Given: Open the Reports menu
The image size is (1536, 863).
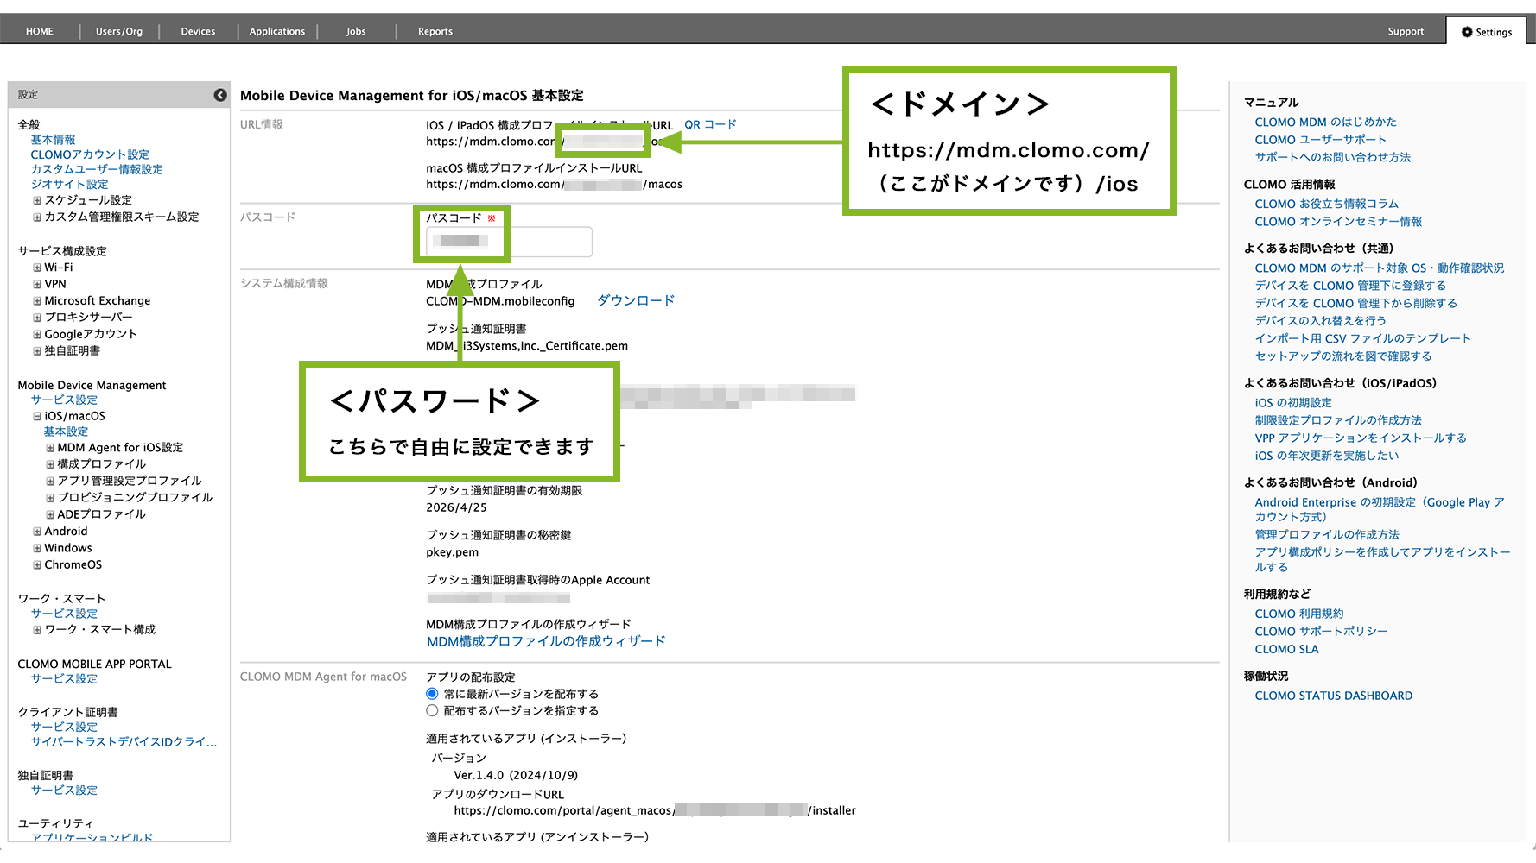Looking at the screenshot, I should click(x=435, y=32).
